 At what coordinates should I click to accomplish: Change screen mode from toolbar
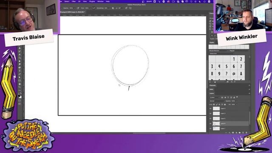coord(20,104)
